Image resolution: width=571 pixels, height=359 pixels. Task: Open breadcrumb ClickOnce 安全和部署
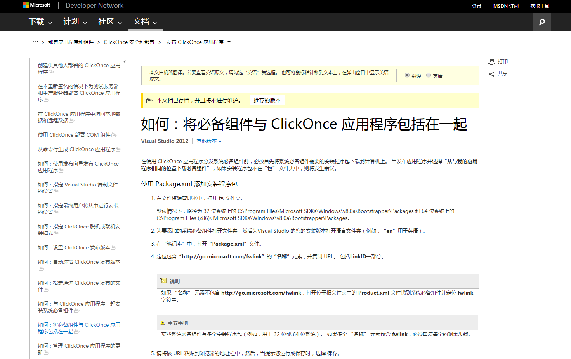pos(129,42)
